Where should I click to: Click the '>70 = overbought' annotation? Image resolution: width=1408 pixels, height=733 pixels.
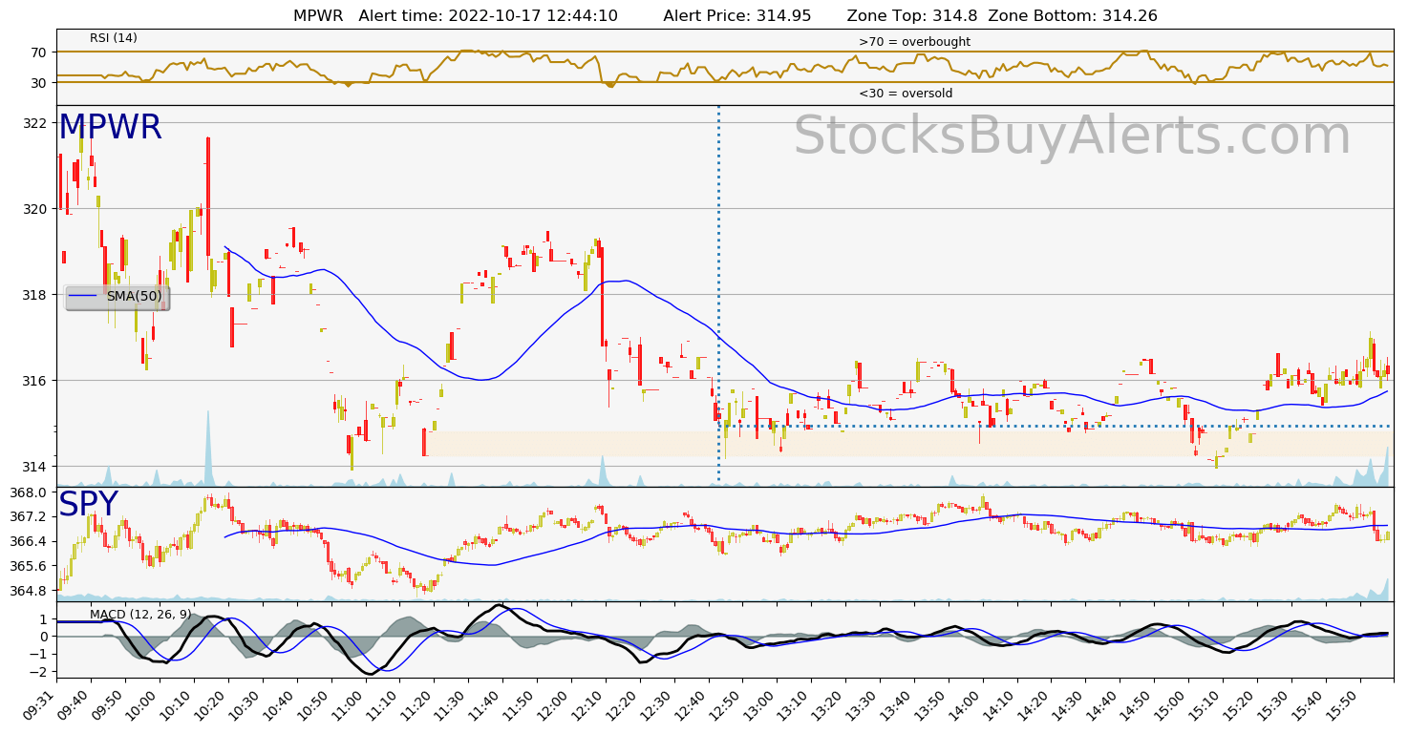(914, 42)
